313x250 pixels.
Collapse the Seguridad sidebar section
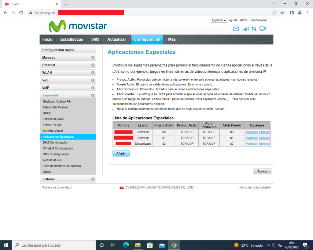pos(68,95)
